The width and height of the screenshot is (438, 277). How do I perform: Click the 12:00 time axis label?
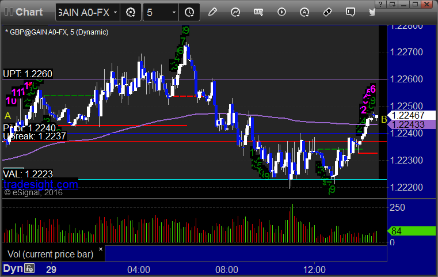point(314,270)
